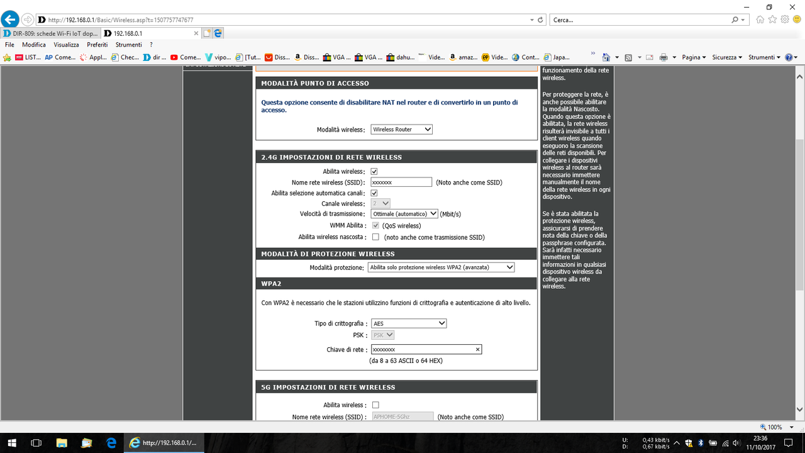This screenshot has width=805, height=453.
Task: Go back with the browser back arrow
Action: pos(10,20)
